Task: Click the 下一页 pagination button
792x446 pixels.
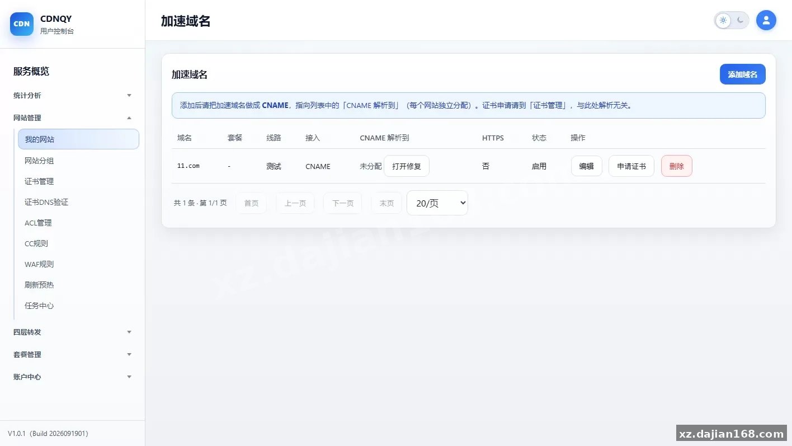Action: coord(343,203)
